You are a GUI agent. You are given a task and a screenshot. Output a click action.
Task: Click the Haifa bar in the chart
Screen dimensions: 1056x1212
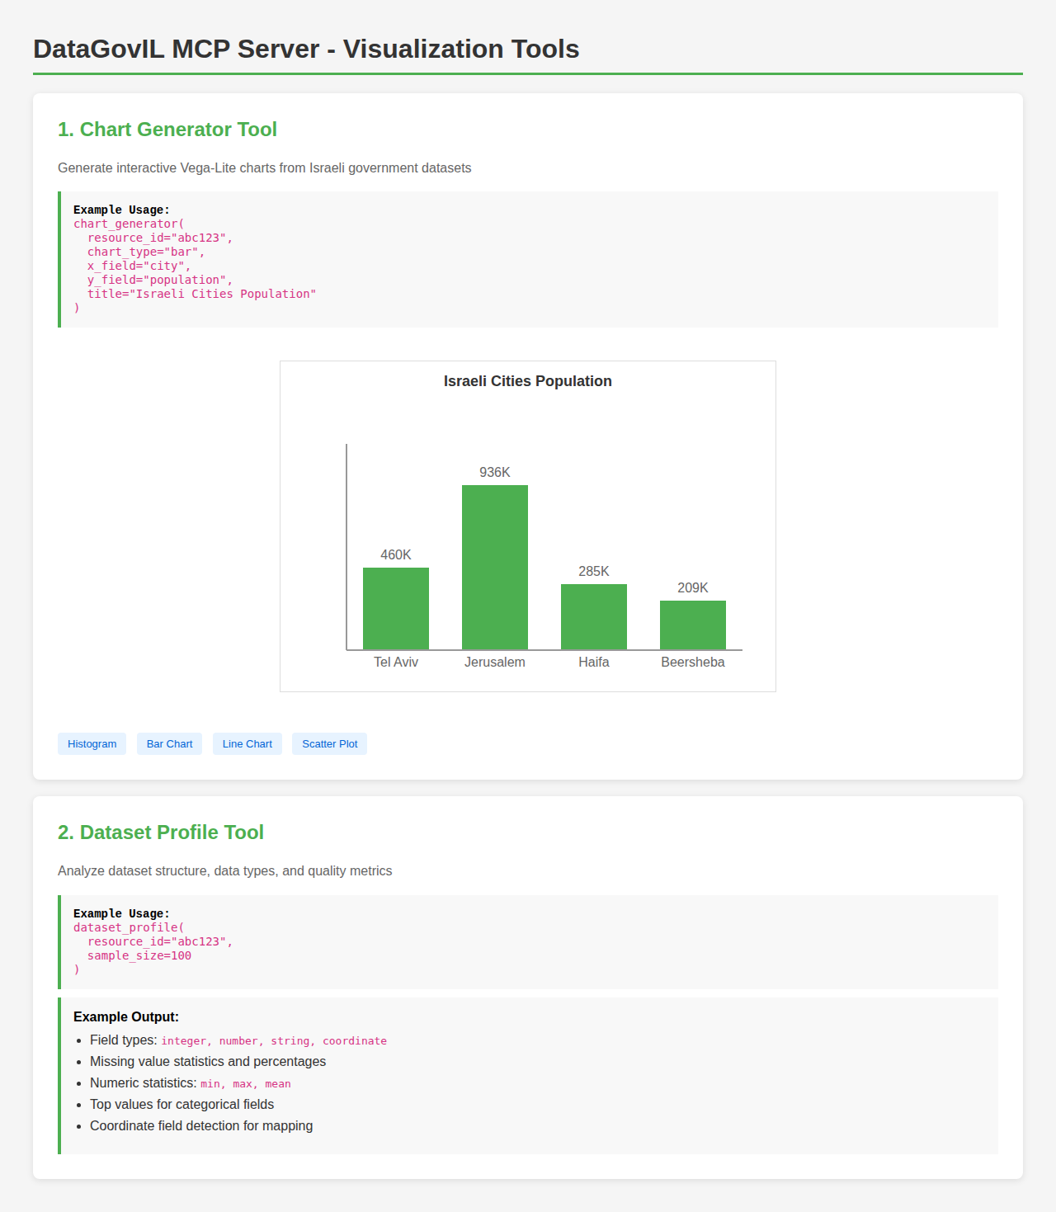[594, 615]
